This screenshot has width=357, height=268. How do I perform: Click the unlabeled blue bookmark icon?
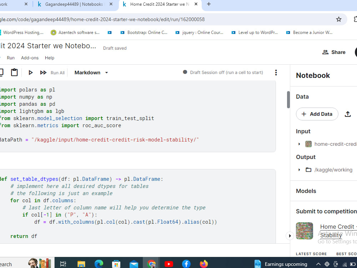click(110, 33)
